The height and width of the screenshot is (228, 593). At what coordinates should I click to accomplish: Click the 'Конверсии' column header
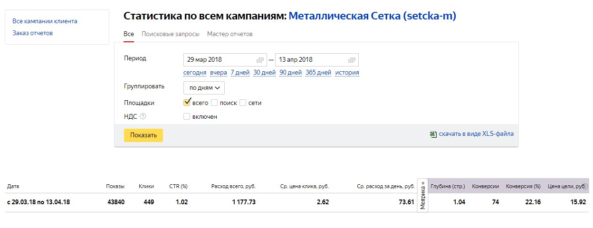click(486, 187)
